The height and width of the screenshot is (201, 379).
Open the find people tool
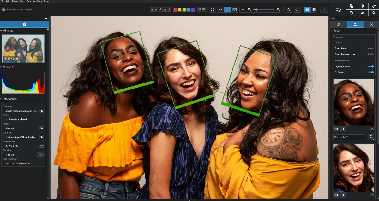(363, 13)
